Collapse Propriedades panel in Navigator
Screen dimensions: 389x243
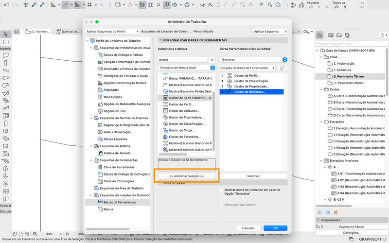click(318, 220)
